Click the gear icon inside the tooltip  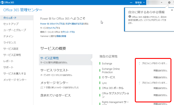[x=130, y=17]
